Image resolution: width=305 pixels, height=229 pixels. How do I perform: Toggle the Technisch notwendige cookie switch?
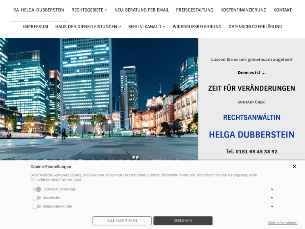coord(37,189)
